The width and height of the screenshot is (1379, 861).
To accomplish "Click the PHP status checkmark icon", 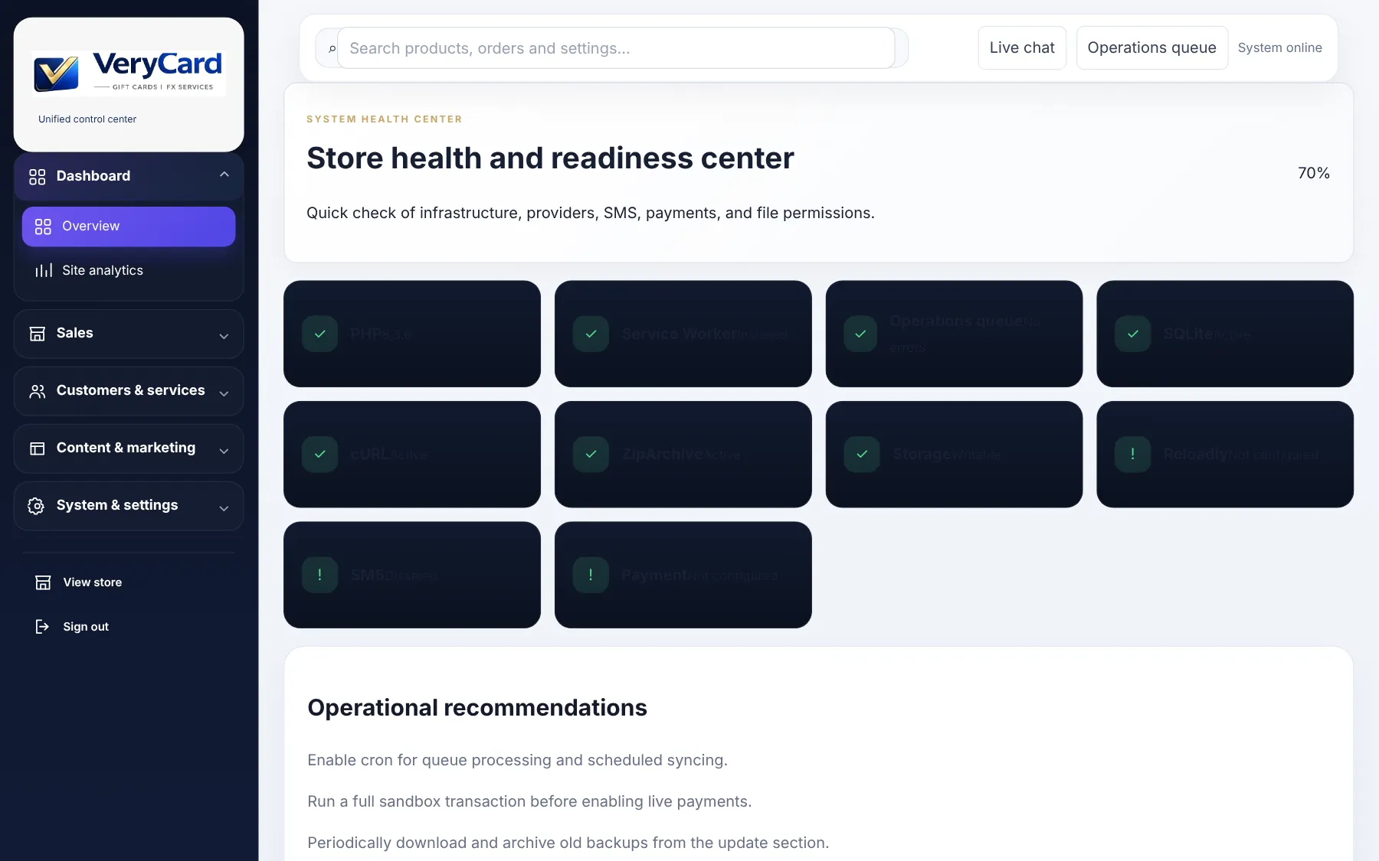I will point(320,334).
